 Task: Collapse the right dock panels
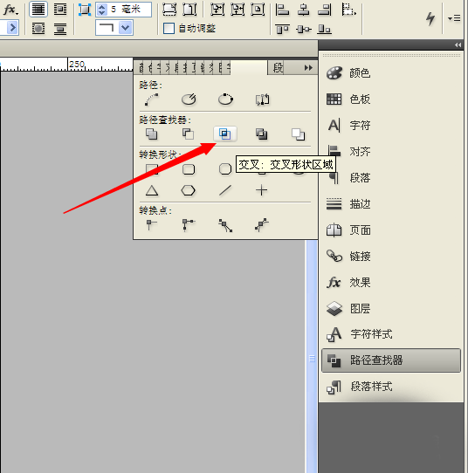tap(458, 45)
